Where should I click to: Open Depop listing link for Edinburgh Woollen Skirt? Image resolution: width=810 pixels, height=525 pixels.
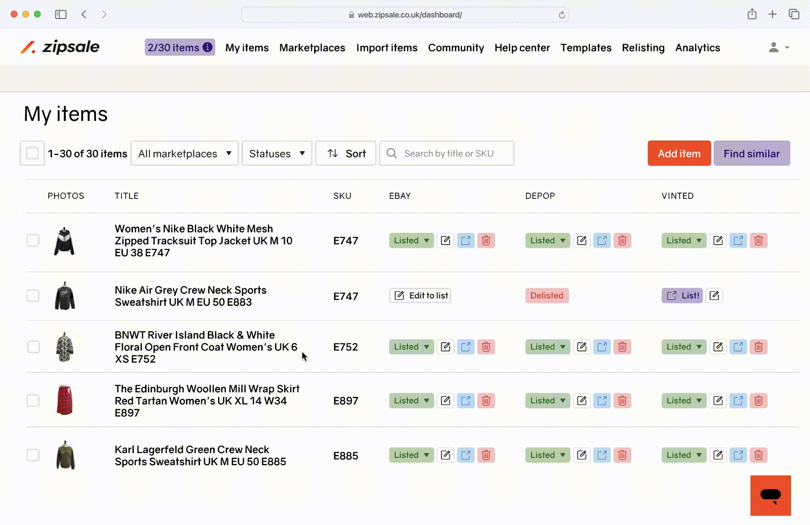point(602,401)
